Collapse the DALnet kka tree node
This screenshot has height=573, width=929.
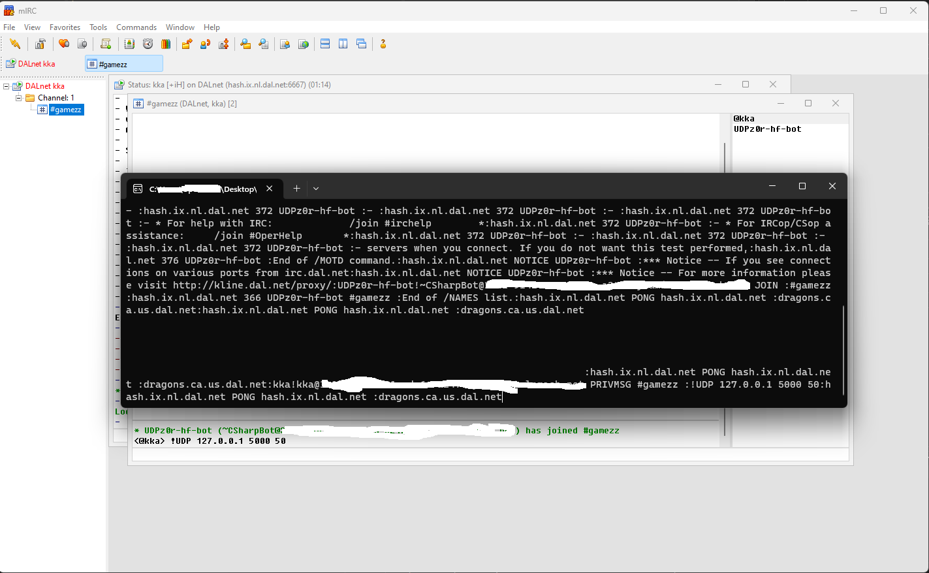tap(6, 86)
